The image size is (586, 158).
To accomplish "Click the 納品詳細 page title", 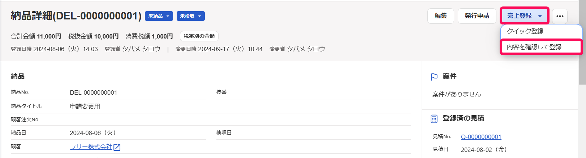I will click(76, 16).
